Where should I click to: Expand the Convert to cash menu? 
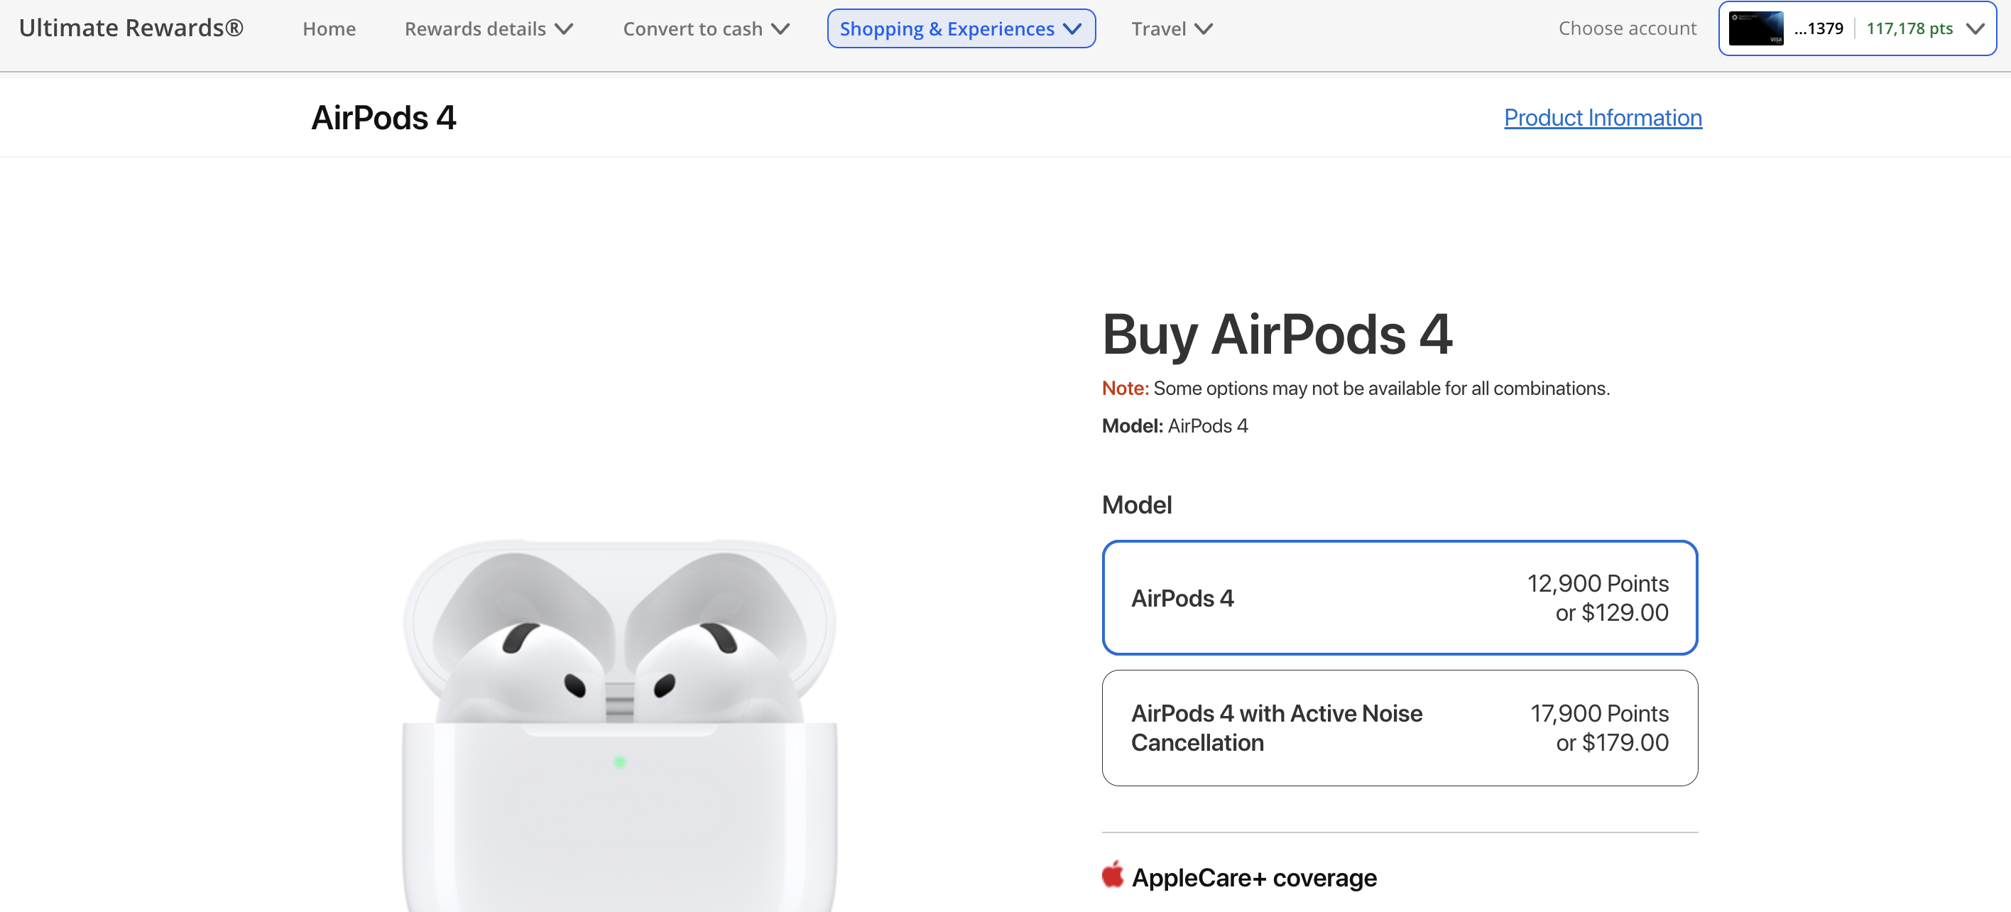coord(706,29)
